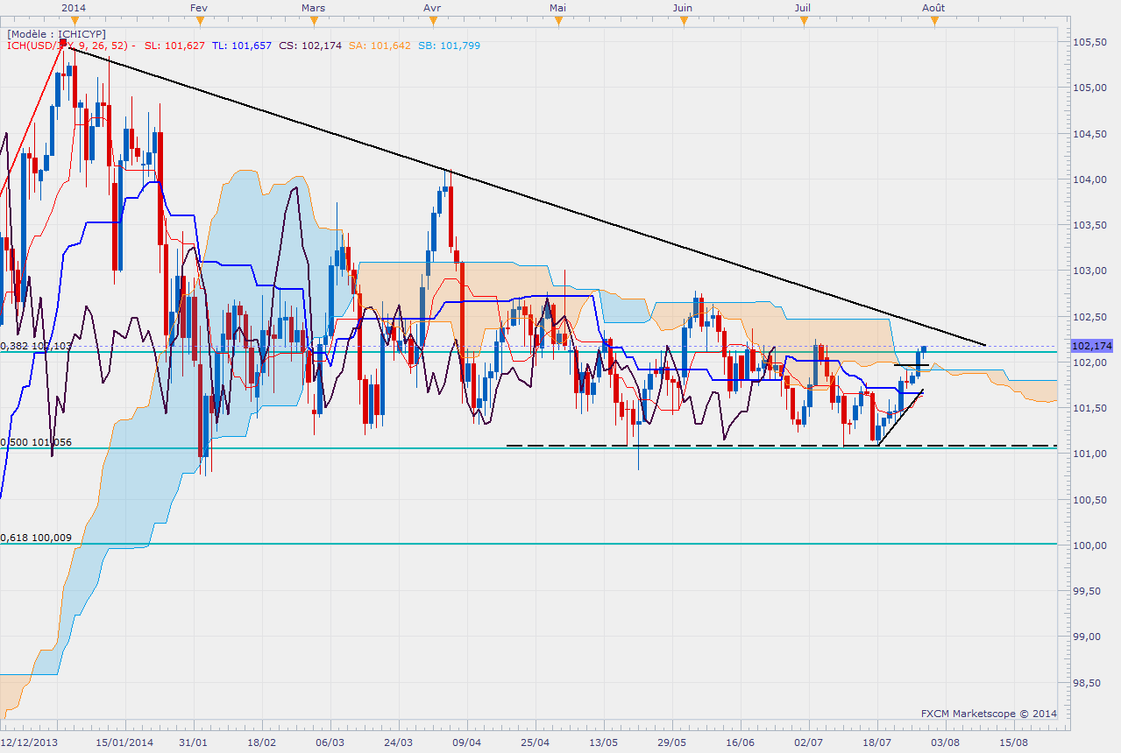Click the red "SL: 101,627" value
The image size is (1121, 753).
(174, 45)
